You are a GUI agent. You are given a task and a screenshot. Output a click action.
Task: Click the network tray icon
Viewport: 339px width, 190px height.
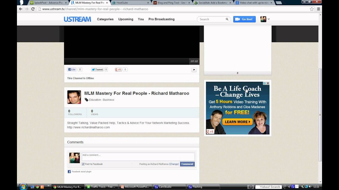(x=306, y=187)
